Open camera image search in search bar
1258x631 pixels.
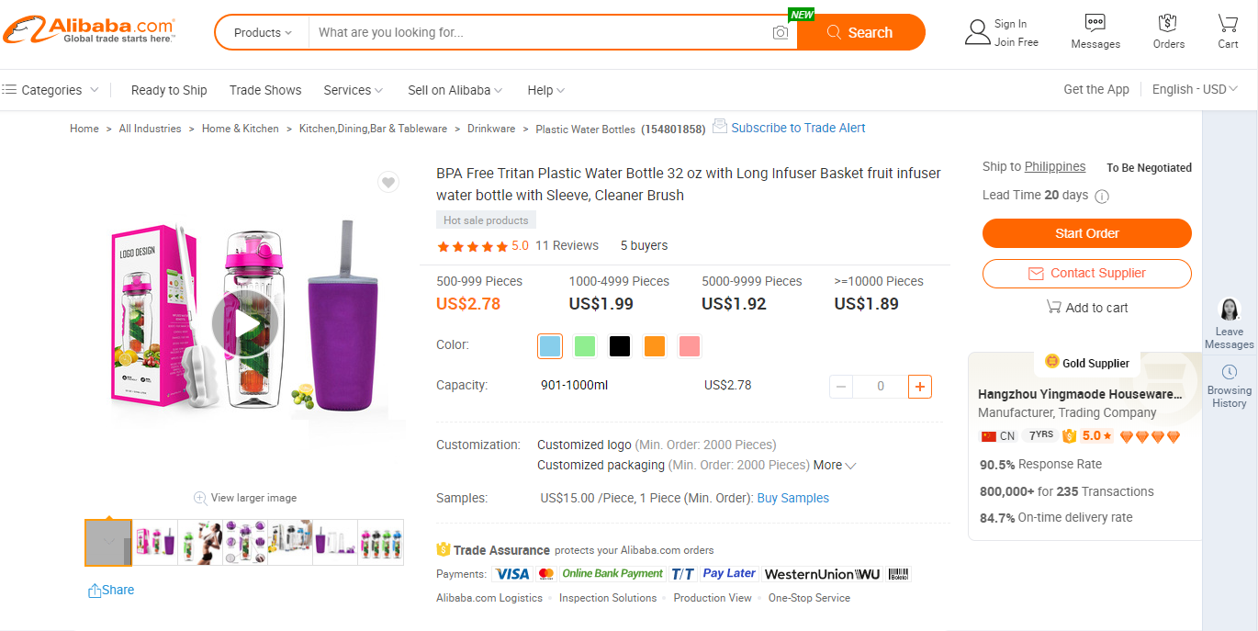click(780, 32)
